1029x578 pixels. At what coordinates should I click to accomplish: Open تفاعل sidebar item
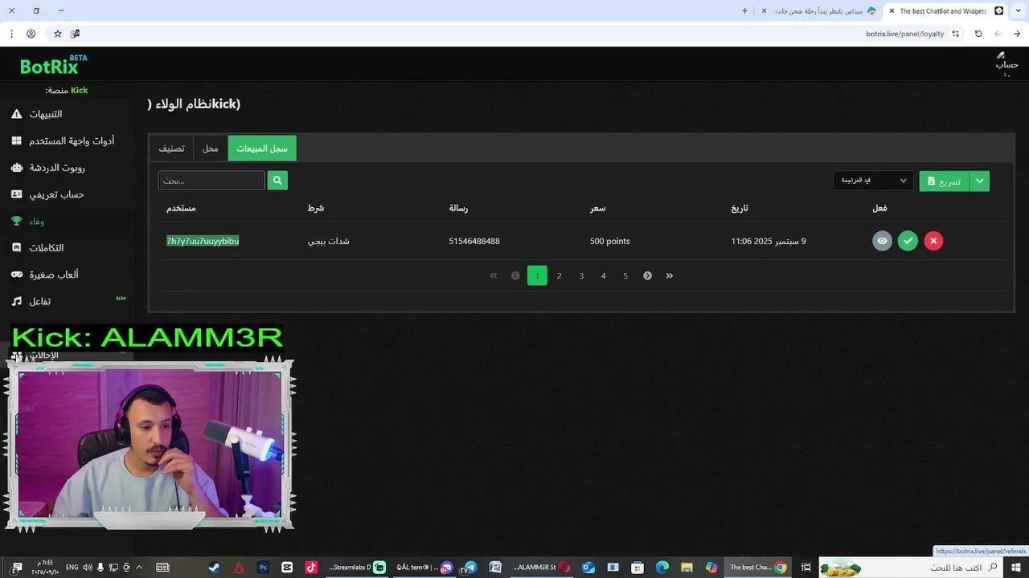[40, 301]
